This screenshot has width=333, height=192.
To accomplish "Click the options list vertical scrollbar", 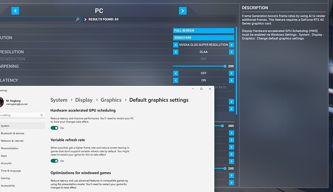I will pos(236,70).
